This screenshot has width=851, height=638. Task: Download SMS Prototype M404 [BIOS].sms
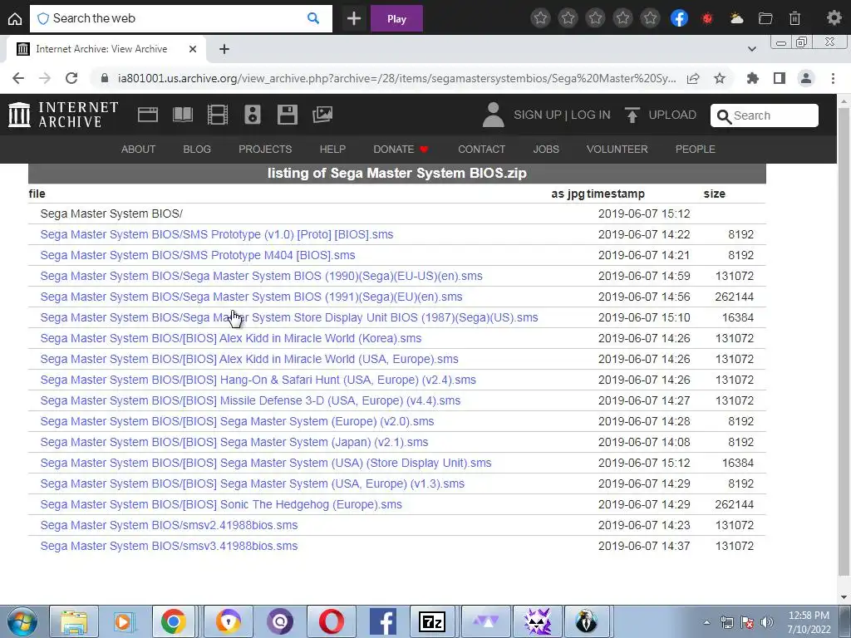(x=198, y=255)
